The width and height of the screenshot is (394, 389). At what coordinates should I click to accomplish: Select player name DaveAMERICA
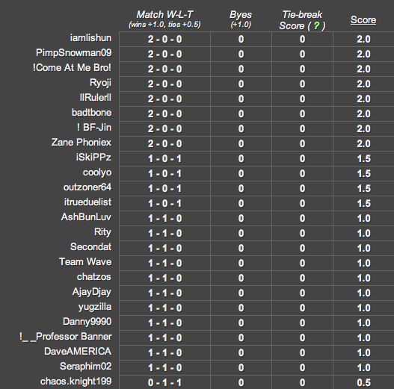click(78, 352)
